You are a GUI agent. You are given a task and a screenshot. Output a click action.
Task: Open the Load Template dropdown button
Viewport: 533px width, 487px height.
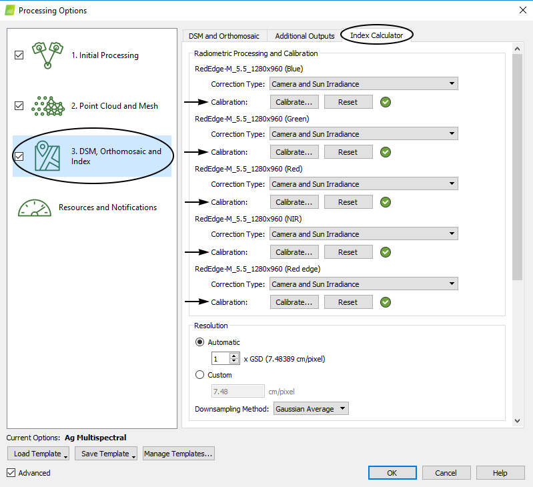[39, 454]
